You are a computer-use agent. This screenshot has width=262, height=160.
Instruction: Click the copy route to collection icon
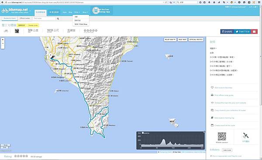click(x=212, y=110)
